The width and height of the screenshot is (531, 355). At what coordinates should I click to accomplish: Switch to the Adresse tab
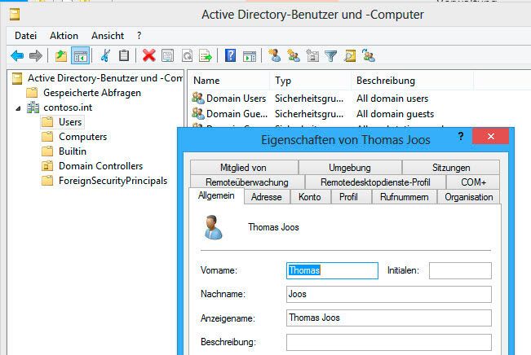tap(267, 197)
